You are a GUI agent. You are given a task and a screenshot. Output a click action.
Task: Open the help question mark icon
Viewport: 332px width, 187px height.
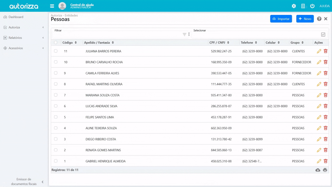click(319, 19)
